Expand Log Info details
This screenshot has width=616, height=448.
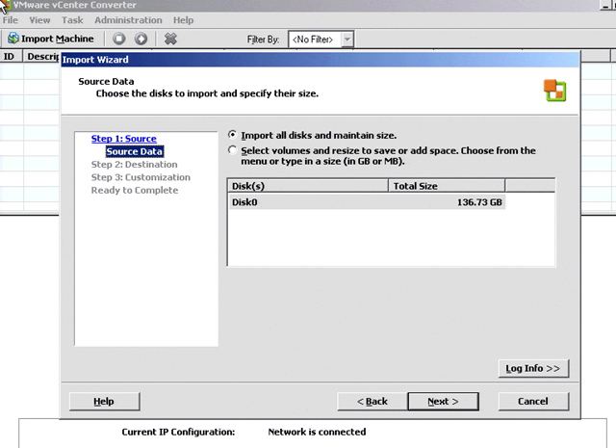click(533, 369)
